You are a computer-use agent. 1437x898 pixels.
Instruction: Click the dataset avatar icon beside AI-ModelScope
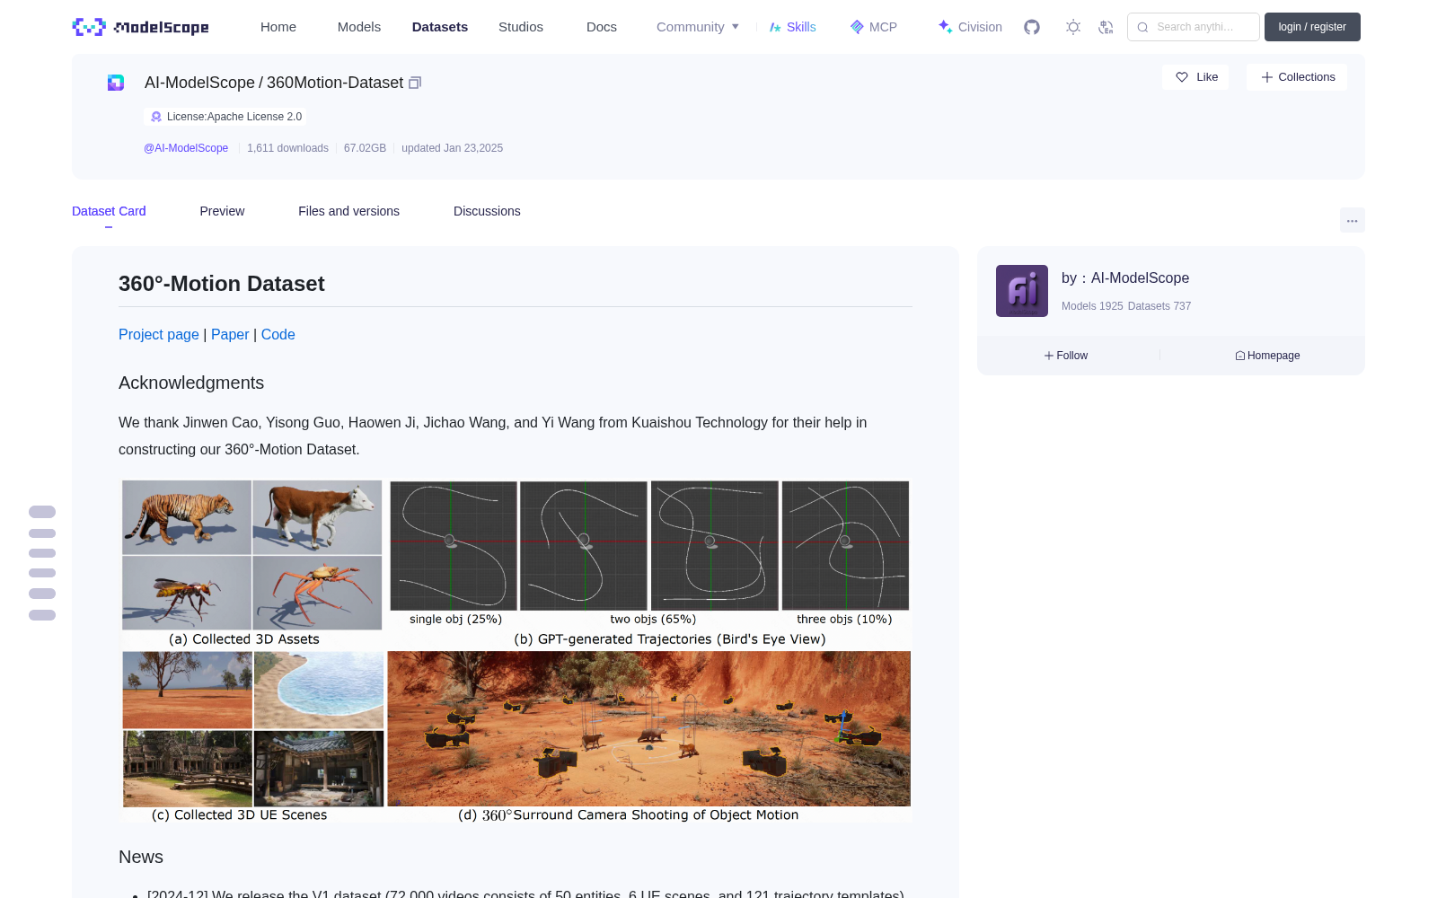116,83
